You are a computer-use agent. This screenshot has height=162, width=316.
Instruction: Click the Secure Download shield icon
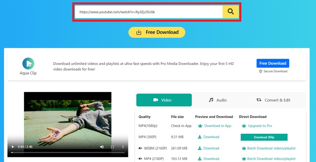pos(261,71)
